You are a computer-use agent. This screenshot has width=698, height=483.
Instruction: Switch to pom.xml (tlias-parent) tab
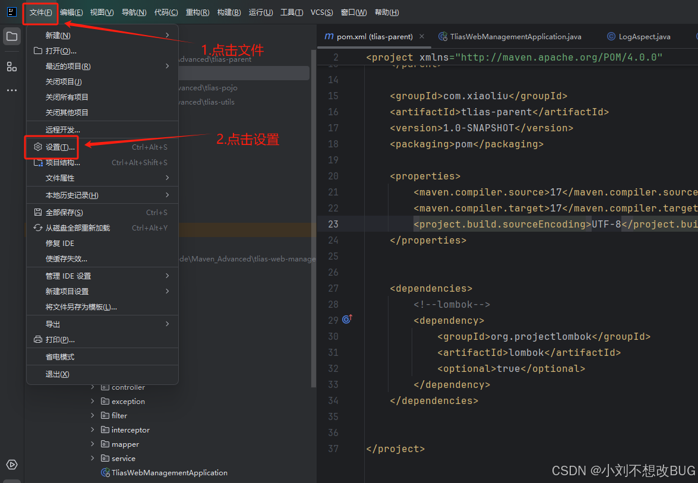pos(374,36)
